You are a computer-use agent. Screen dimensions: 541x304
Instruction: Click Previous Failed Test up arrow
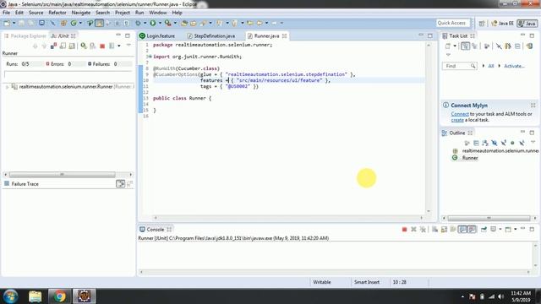coord(44,46)
